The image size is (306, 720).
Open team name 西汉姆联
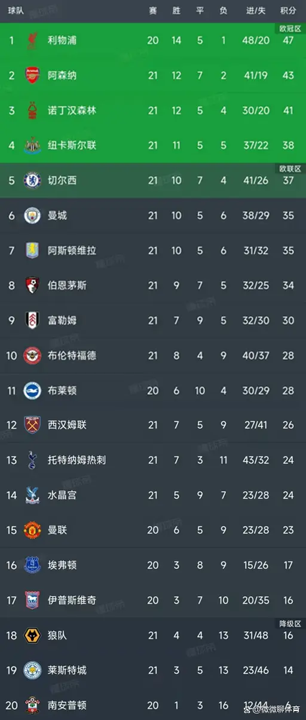click(x=67, y=425)
